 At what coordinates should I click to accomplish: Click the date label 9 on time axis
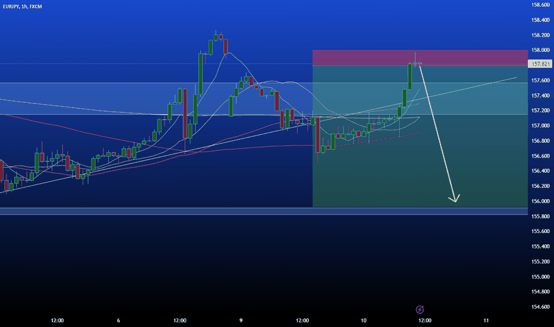(241, 320)
